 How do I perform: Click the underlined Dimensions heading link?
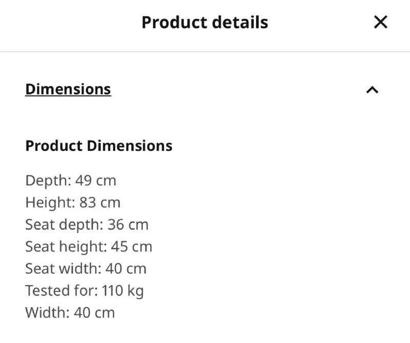click(x=68, y=89)
